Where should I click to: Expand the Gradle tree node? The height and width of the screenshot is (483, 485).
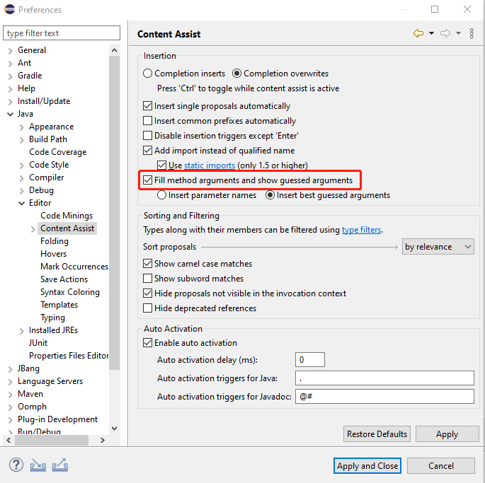click(x=10, y=76)
